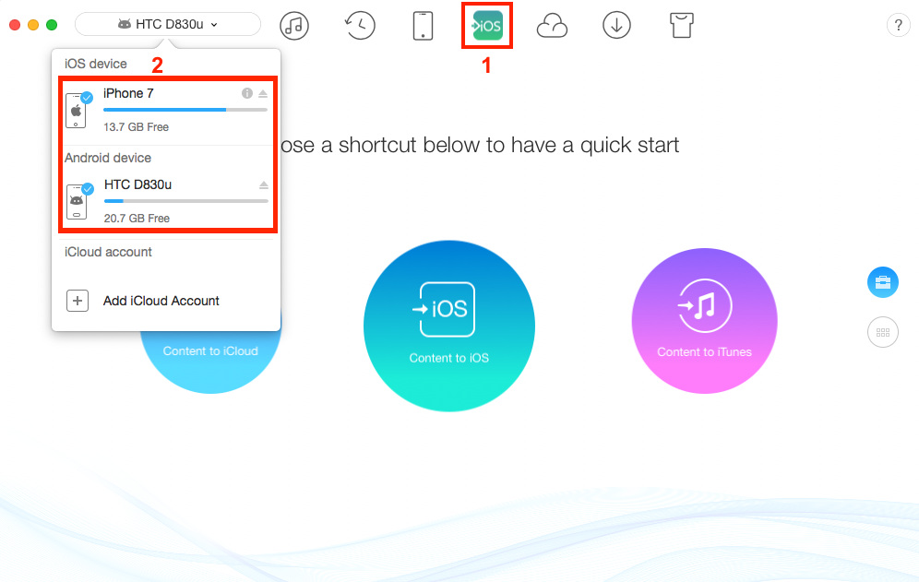This screenshot has height=582, width=919.
Task: Click Add iCloud Account
Action: pos(161,301)
